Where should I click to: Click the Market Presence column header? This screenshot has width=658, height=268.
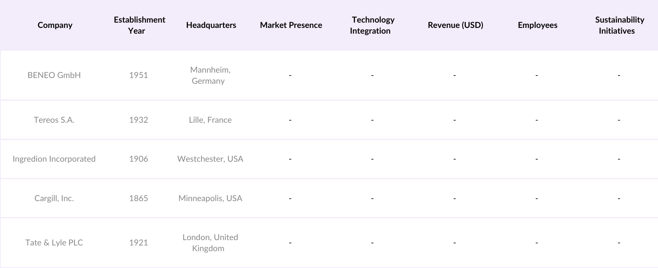[x=291, y=25]
